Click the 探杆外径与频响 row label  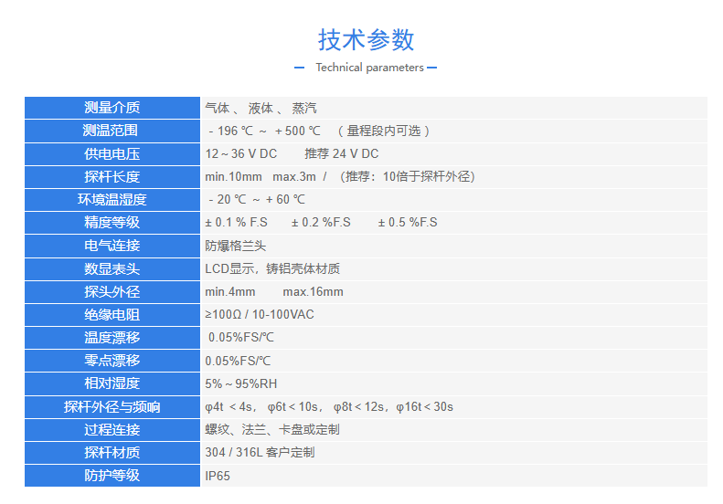coord(112,407)
